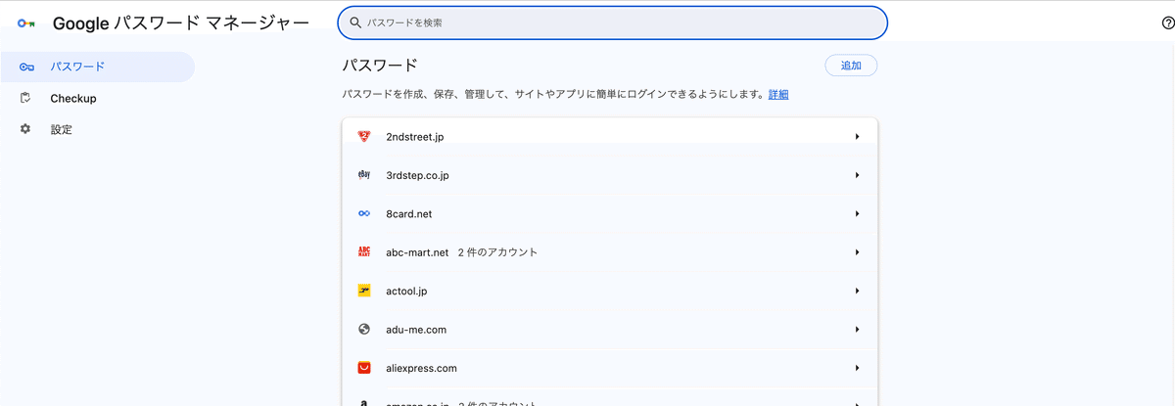Image resolution: width=1175 pixels, height=406 pixels.
Task: Open the 2ndstreet.jp password entry
Action: click(x=609, y=137)
